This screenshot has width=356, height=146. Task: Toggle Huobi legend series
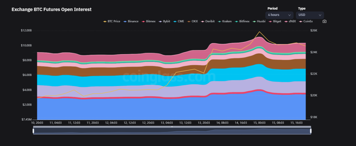(x=259, y=21)
